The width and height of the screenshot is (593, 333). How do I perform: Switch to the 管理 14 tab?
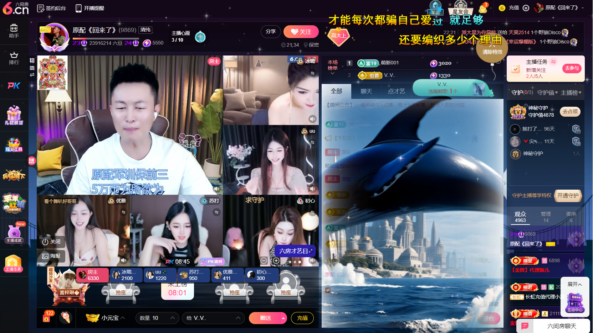pyautogui.click(x=546, y=217)
